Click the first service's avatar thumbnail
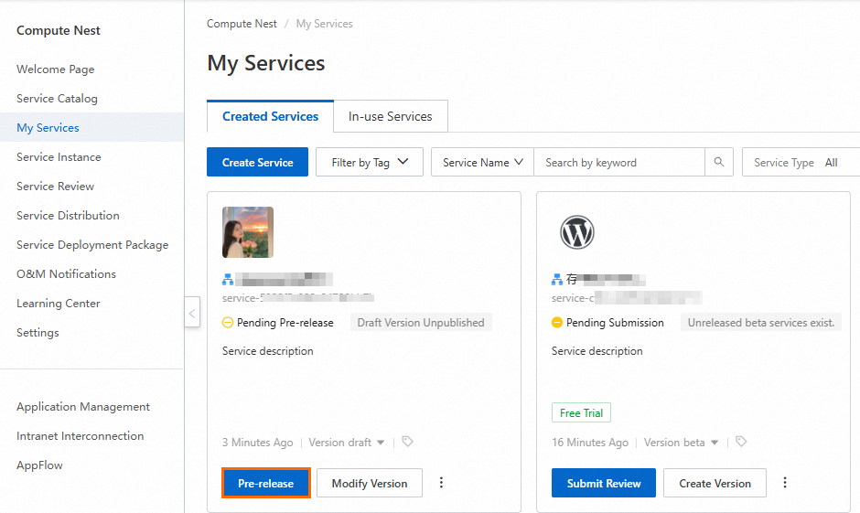 coord(248,232)
